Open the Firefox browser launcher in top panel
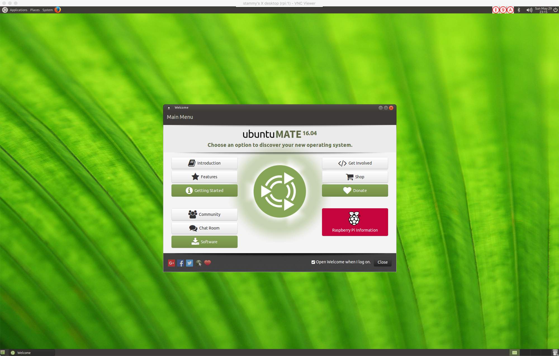 point(58,10)
